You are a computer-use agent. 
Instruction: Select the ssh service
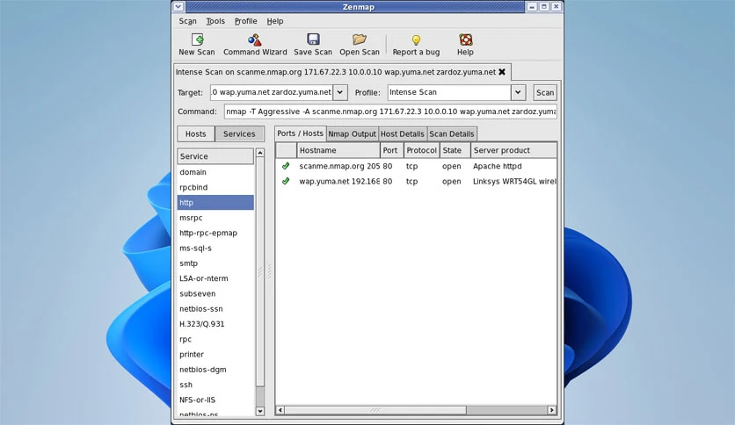click(x=215, y=385)
